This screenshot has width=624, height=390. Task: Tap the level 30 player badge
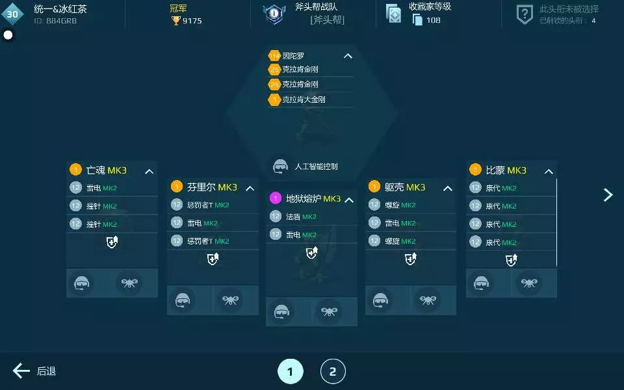[x=12, y=13]
